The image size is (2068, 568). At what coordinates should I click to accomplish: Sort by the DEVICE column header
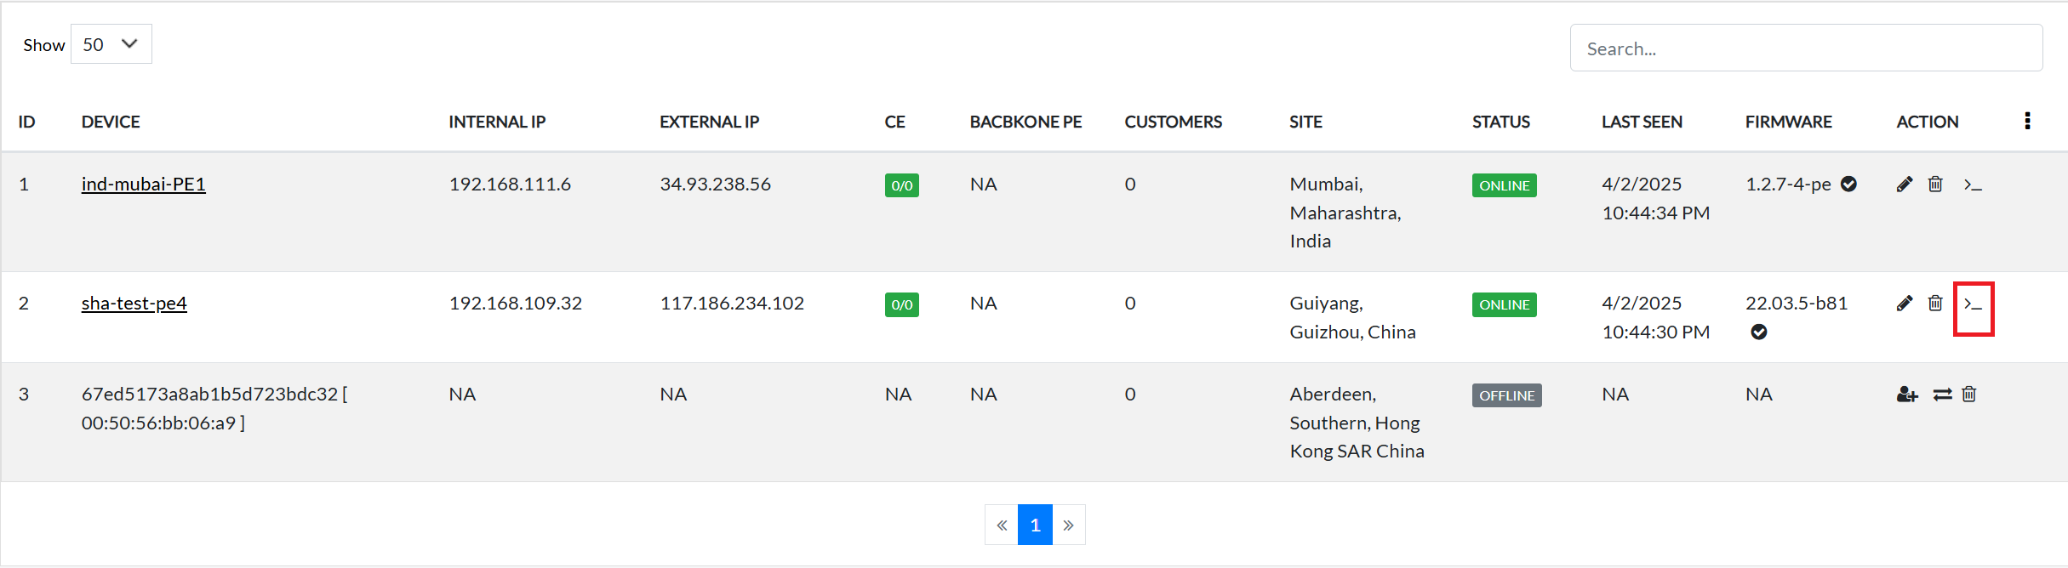[111, 122]
